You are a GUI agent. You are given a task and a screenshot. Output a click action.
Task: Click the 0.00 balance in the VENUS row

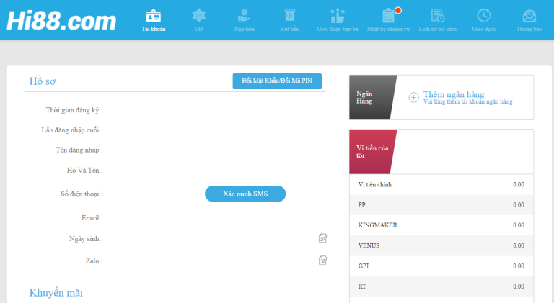click(519, 245)
